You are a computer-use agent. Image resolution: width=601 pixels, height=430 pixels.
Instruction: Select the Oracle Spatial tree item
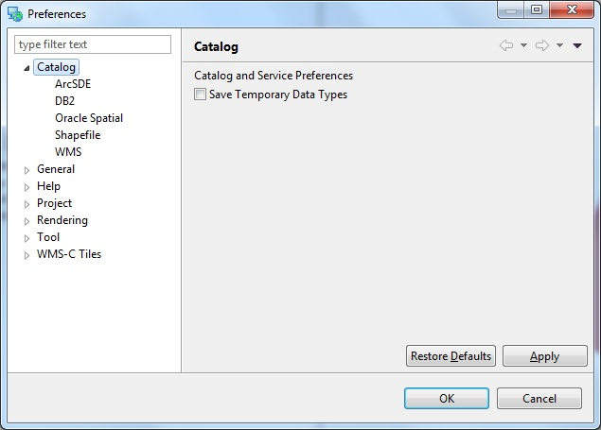(89, 118)
